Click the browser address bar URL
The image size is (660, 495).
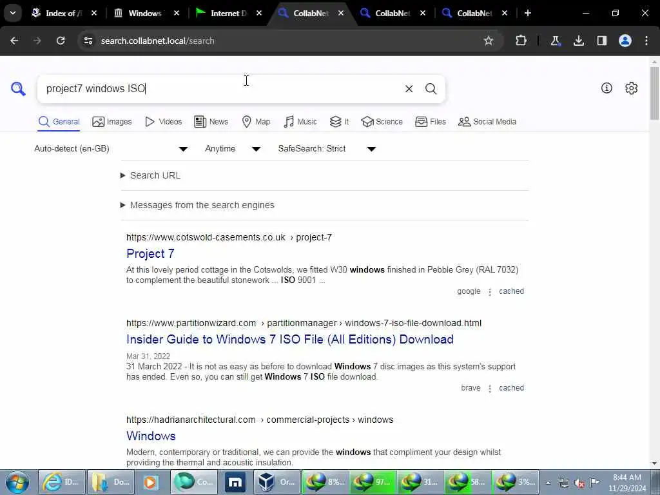pyautogui.click(x=157, y=41)
